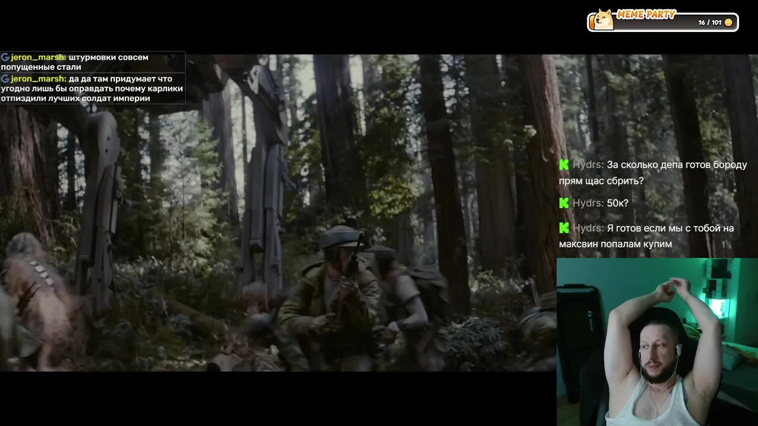Screen dimensions: 758x426
Task: Open jeron_marsh username on the 'да да там' message
Action: 38,79
